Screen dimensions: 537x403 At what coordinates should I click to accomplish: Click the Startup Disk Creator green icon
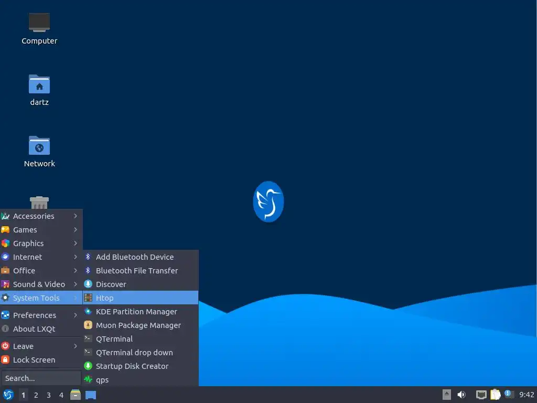tap(88, 366)
